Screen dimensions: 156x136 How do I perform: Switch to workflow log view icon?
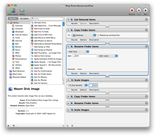[x=72, y=126]
